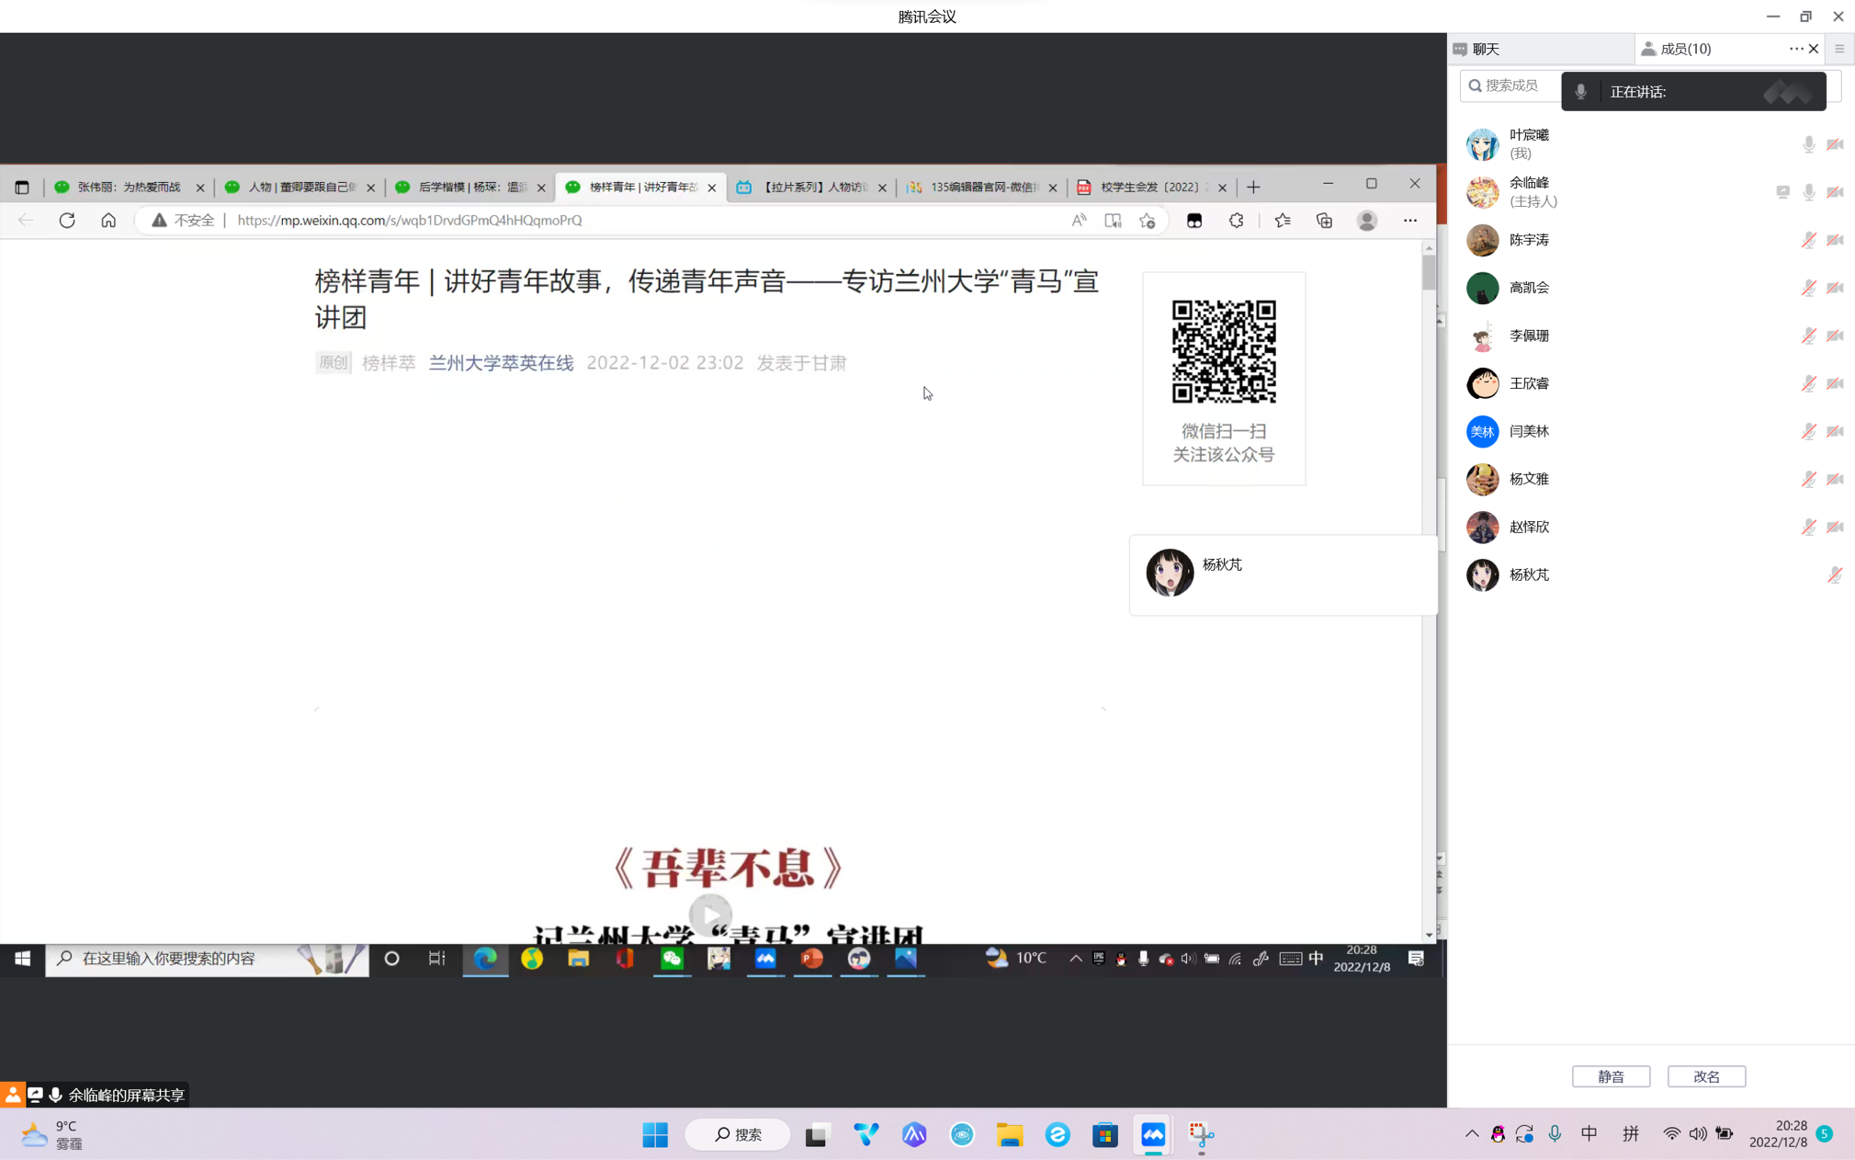The height and width of the screenshot is (1160, 1855).
Task: Expand hidden system tray icons chevron
Action: point(1472,1134)
